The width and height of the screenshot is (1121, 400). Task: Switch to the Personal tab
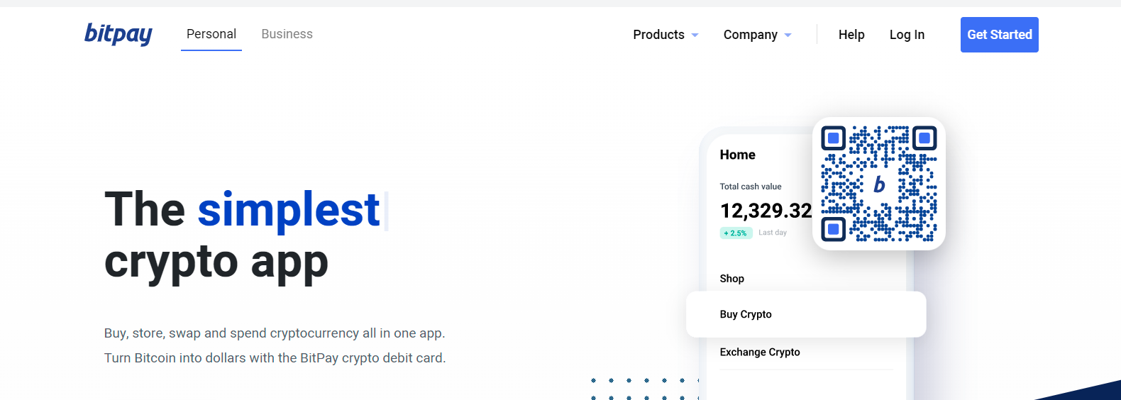(211, 34)
